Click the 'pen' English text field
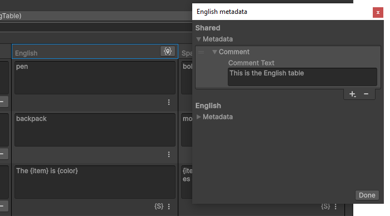The width and height of the screenshot is (390, 216). coord(95,78)
